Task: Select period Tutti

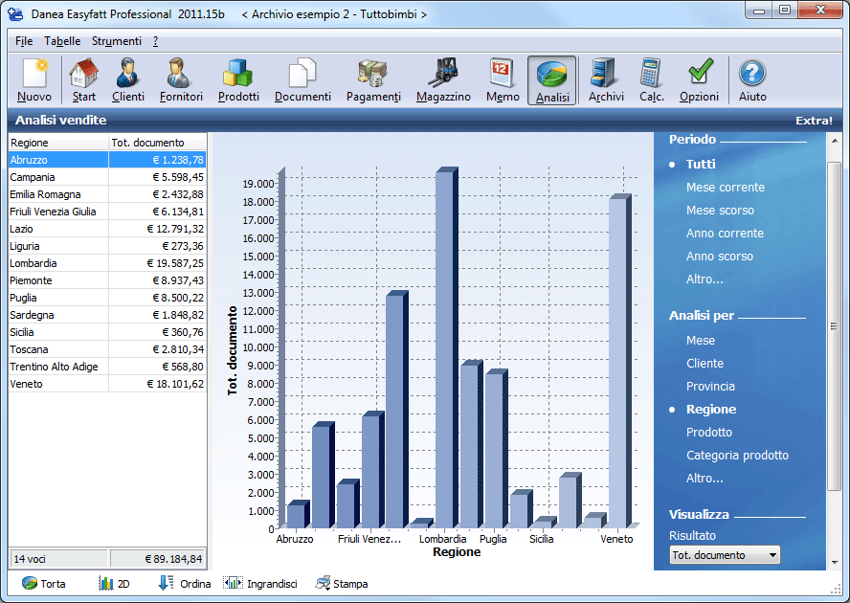Action: click(x=701, y=164)
